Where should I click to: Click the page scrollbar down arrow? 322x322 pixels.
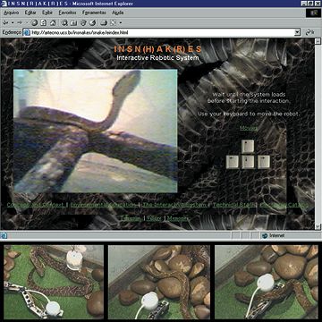[318, 226]
